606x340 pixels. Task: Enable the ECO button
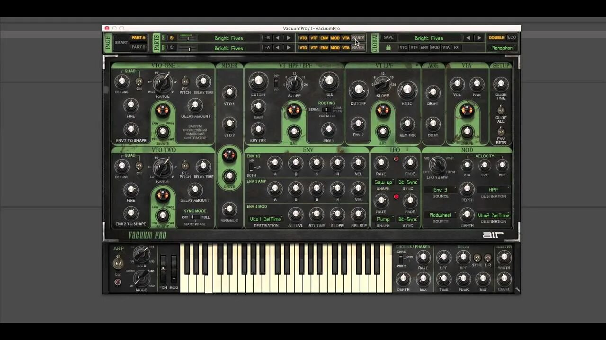pos(512,38)
